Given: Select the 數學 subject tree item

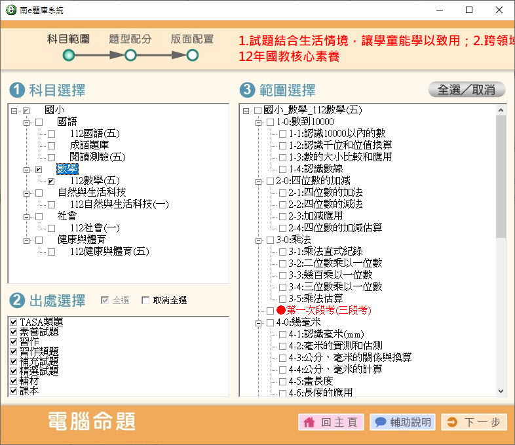Looking at the screenshot, I should pos(67,169).
